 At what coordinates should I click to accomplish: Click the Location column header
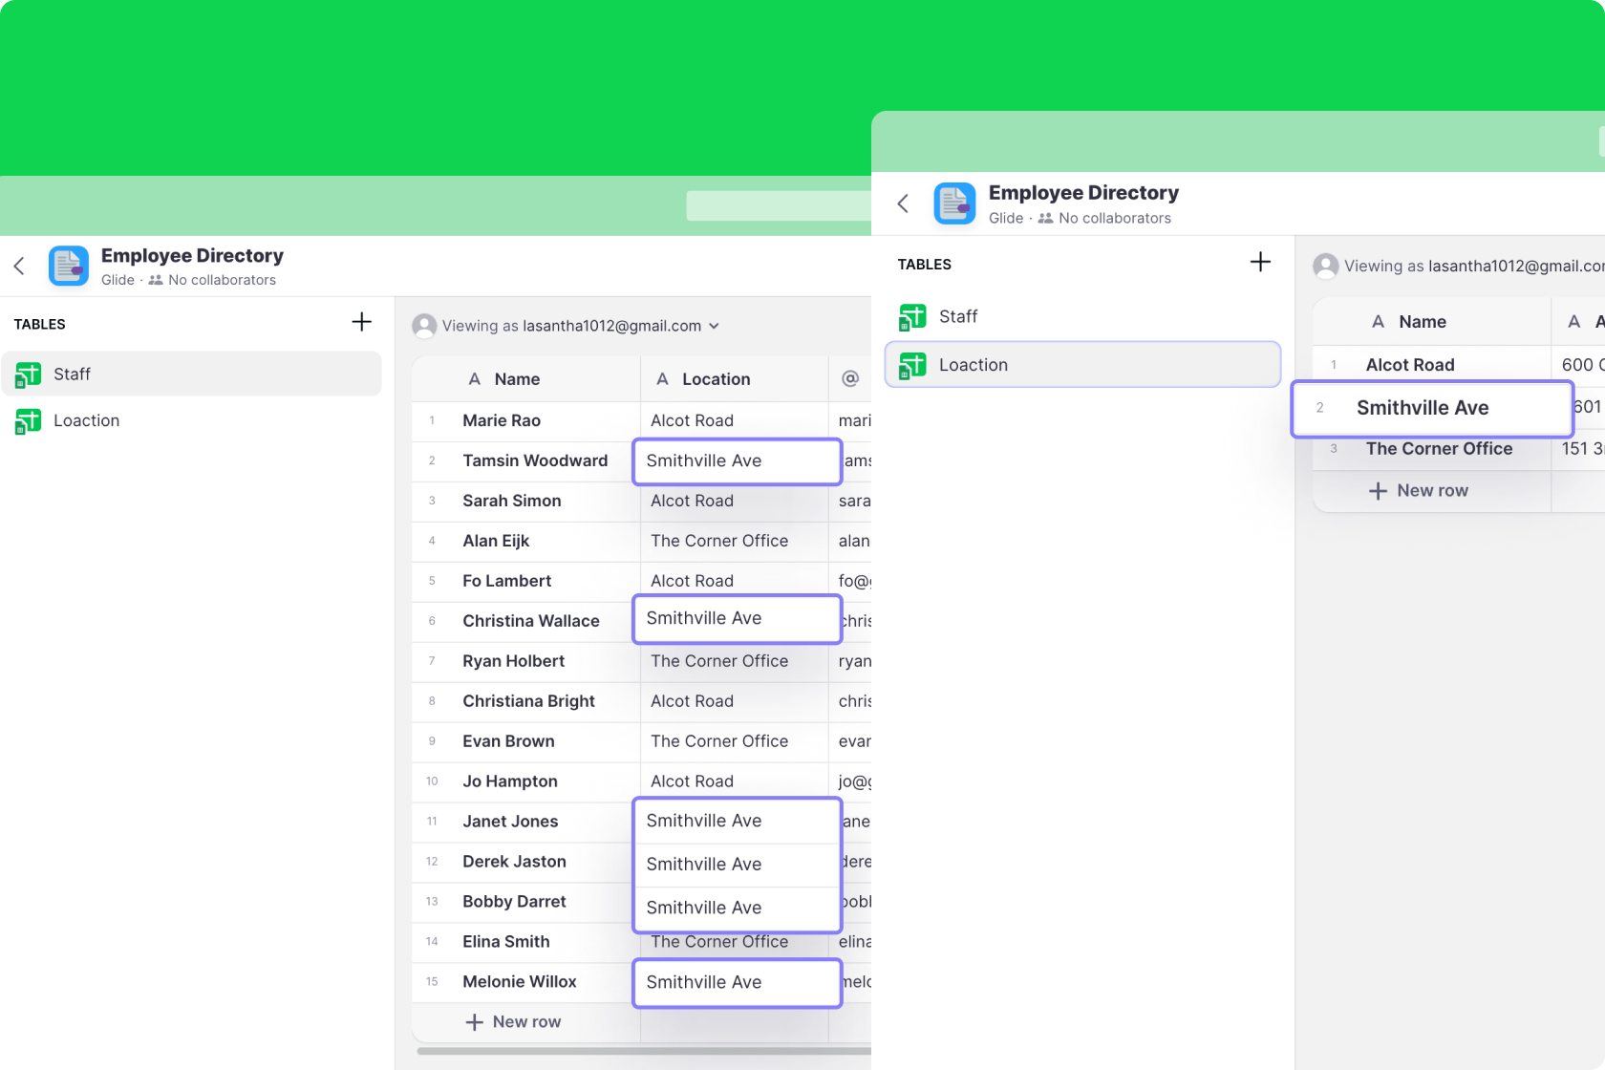[x=716, y=379]
